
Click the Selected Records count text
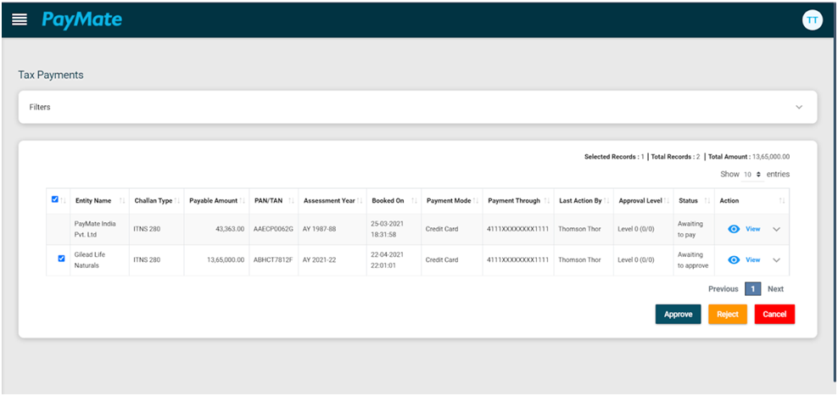pyautogui.click(x=614, y=157)
